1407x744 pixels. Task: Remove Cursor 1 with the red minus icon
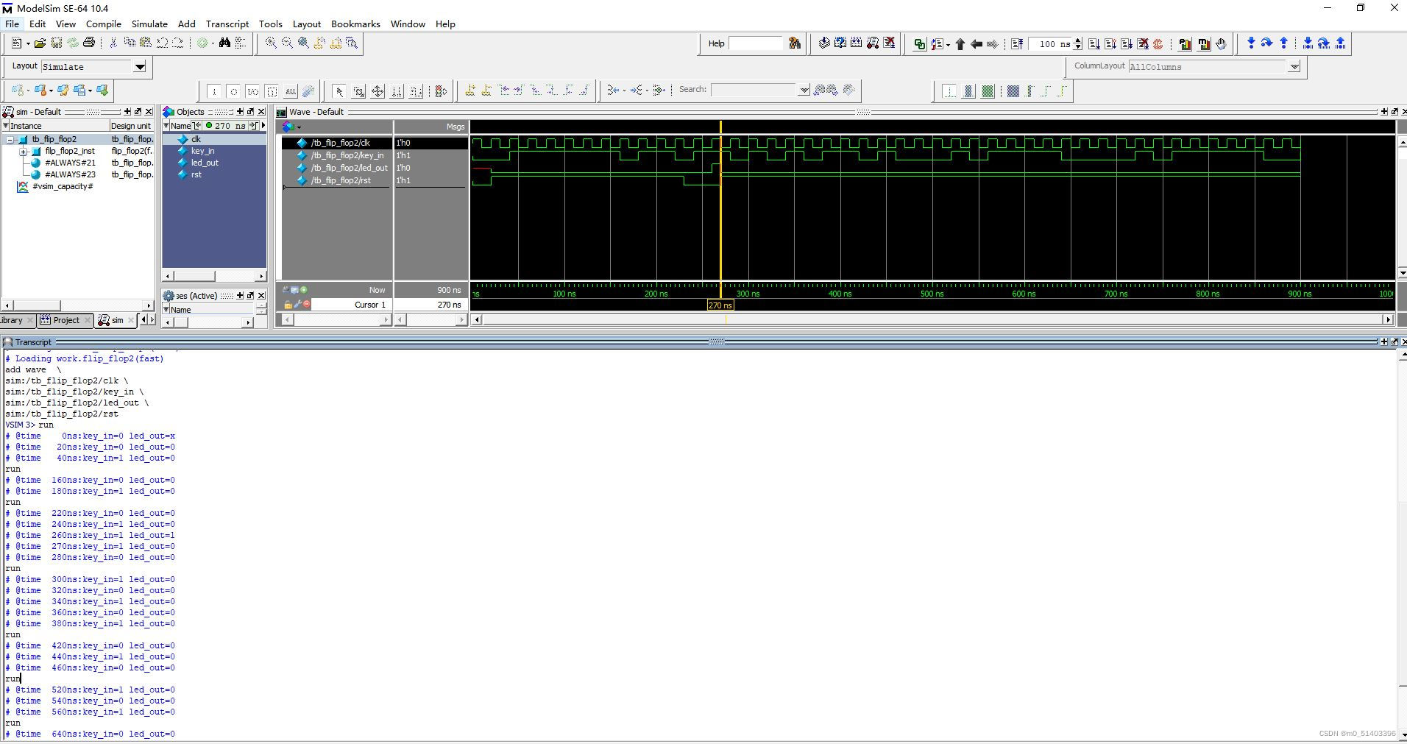306,305
